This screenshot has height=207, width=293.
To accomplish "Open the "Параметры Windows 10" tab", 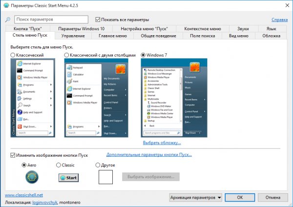I will tap(81, 29).
